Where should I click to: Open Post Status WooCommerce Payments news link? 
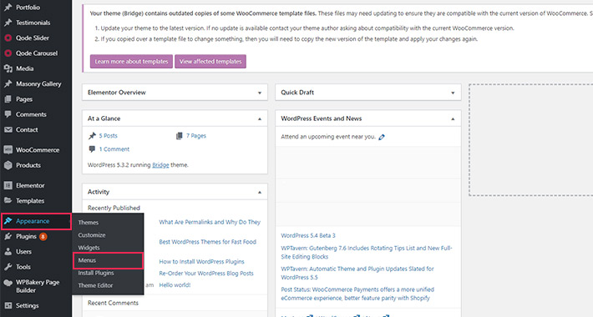[357, 294]
